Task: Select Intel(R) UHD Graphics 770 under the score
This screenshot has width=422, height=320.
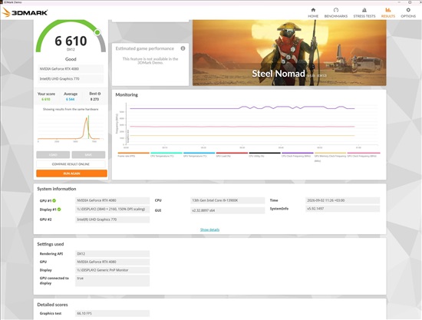Action: [x=71, y=79]
